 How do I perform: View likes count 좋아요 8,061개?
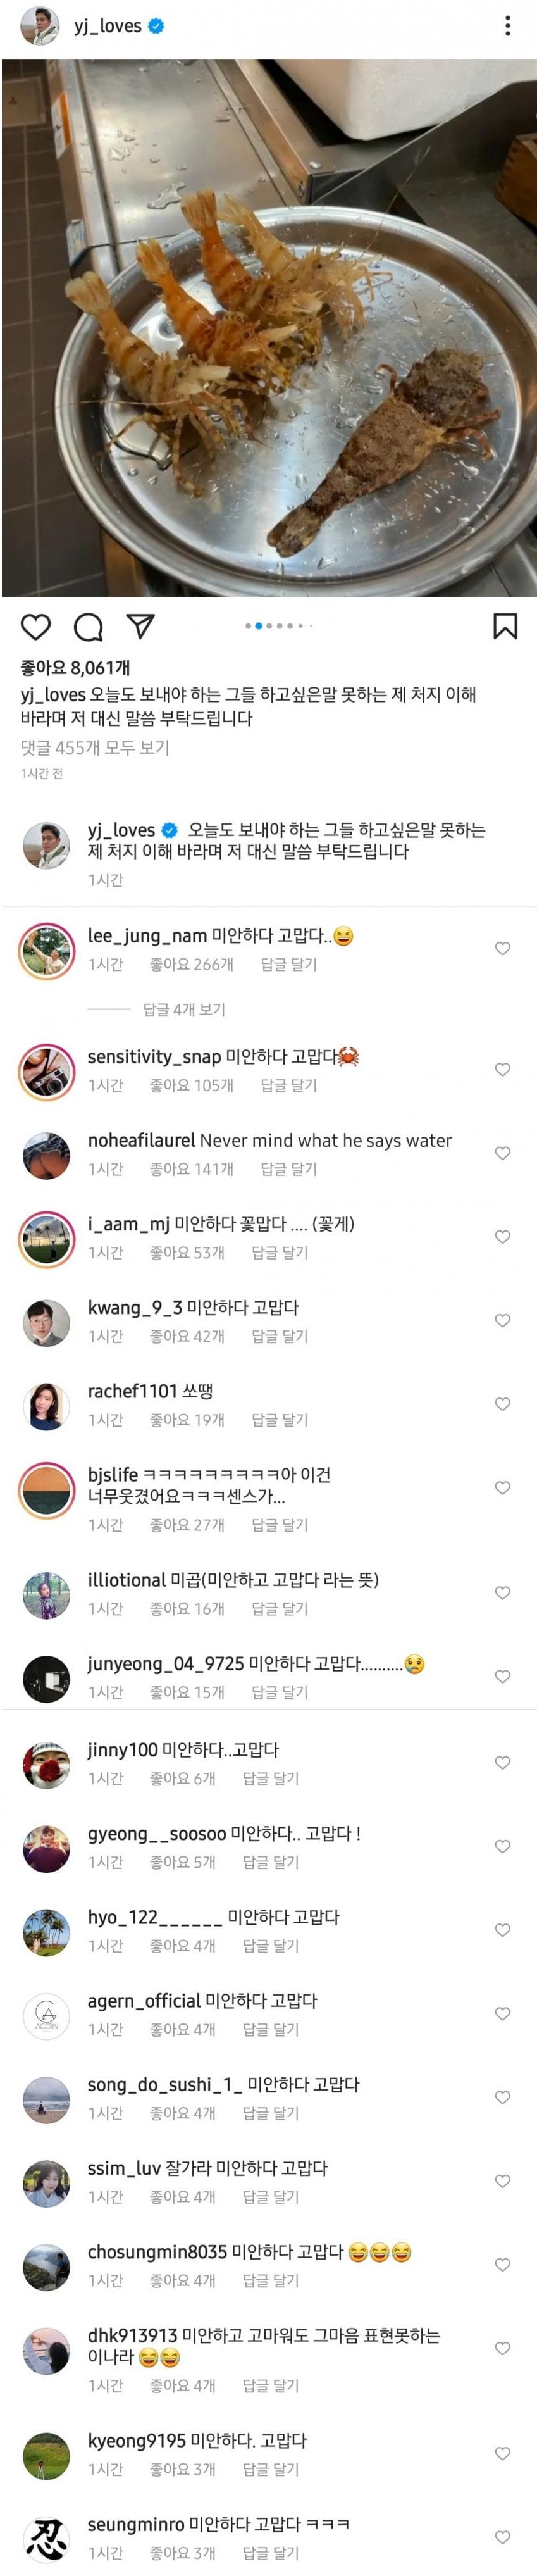pos(75,667)
